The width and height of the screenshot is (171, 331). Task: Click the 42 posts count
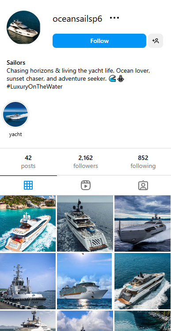coord(28,162)
